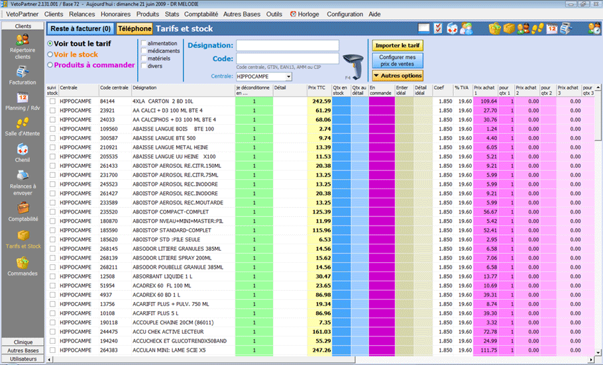Click the first-aid kit toolbar icon
Image resolution: width=603 pixels, height=365 pixels.
pos(452,29)
